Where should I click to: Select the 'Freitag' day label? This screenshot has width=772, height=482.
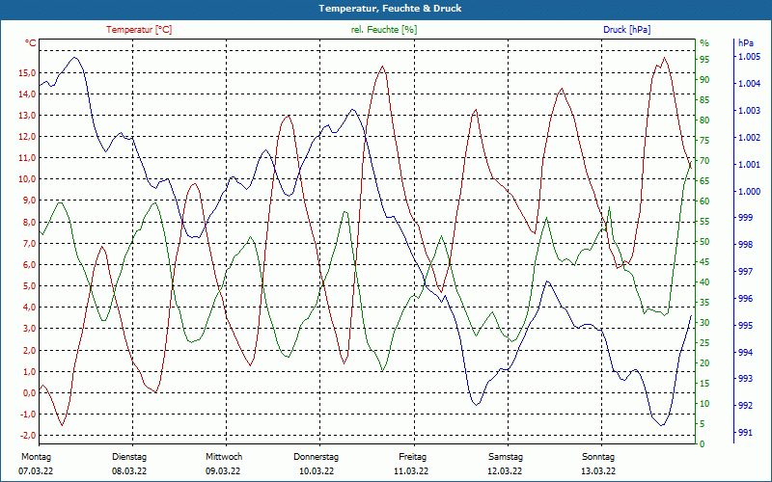pos(412,457)
